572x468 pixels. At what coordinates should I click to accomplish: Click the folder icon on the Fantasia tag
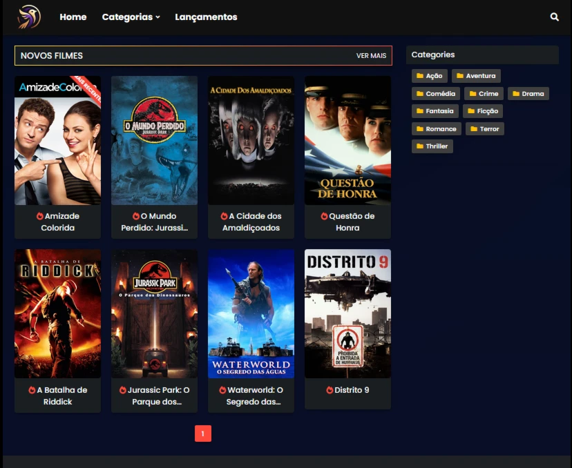coord(420,111)
